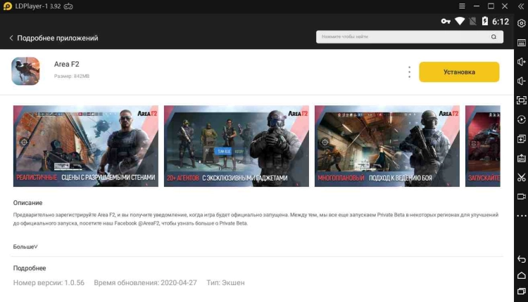Click the yellow Установка button
This screenshot has width=528, height=302.
(x=459, y=72)
